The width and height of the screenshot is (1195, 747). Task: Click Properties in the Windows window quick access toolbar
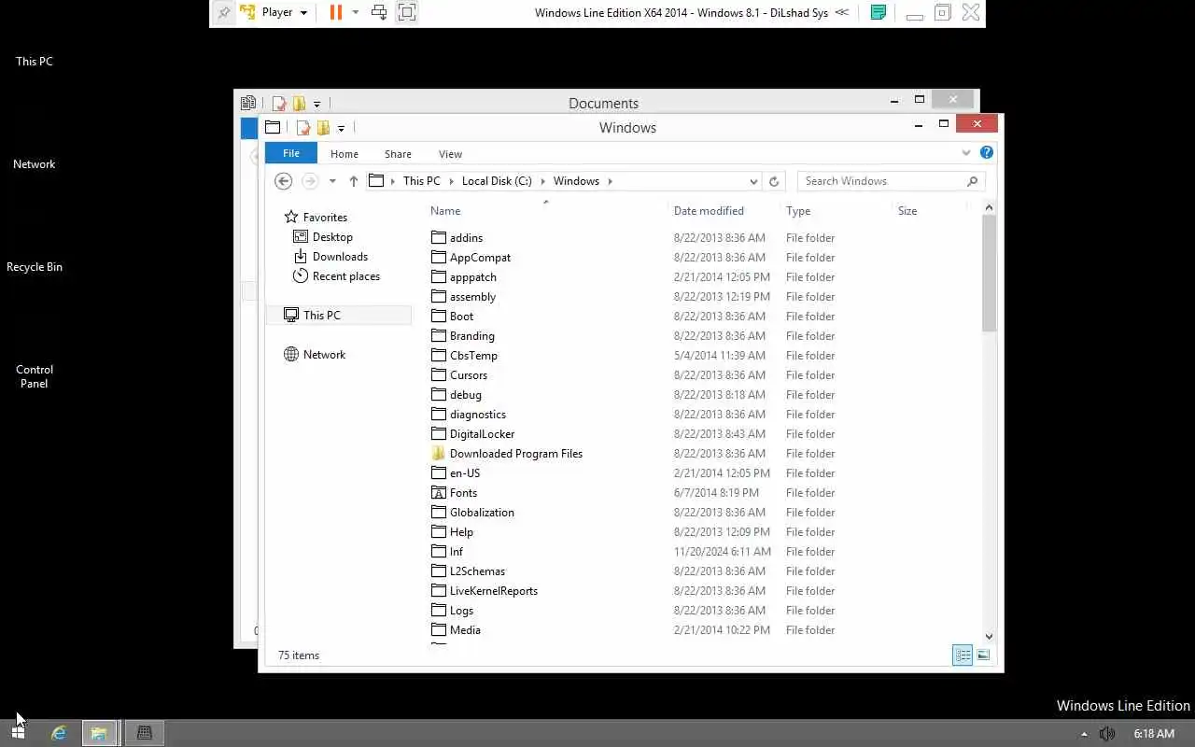tap(303, 128)
